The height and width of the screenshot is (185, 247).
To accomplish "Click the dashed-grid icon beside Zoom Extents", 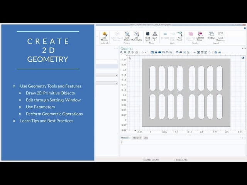I will pos(137,52).
